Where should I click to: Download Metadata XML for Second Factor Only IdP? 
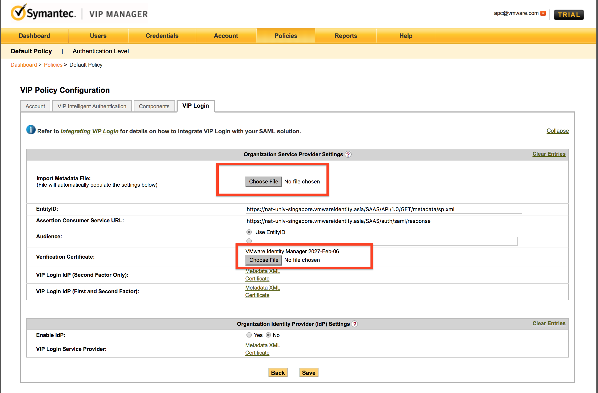(262, 271)
